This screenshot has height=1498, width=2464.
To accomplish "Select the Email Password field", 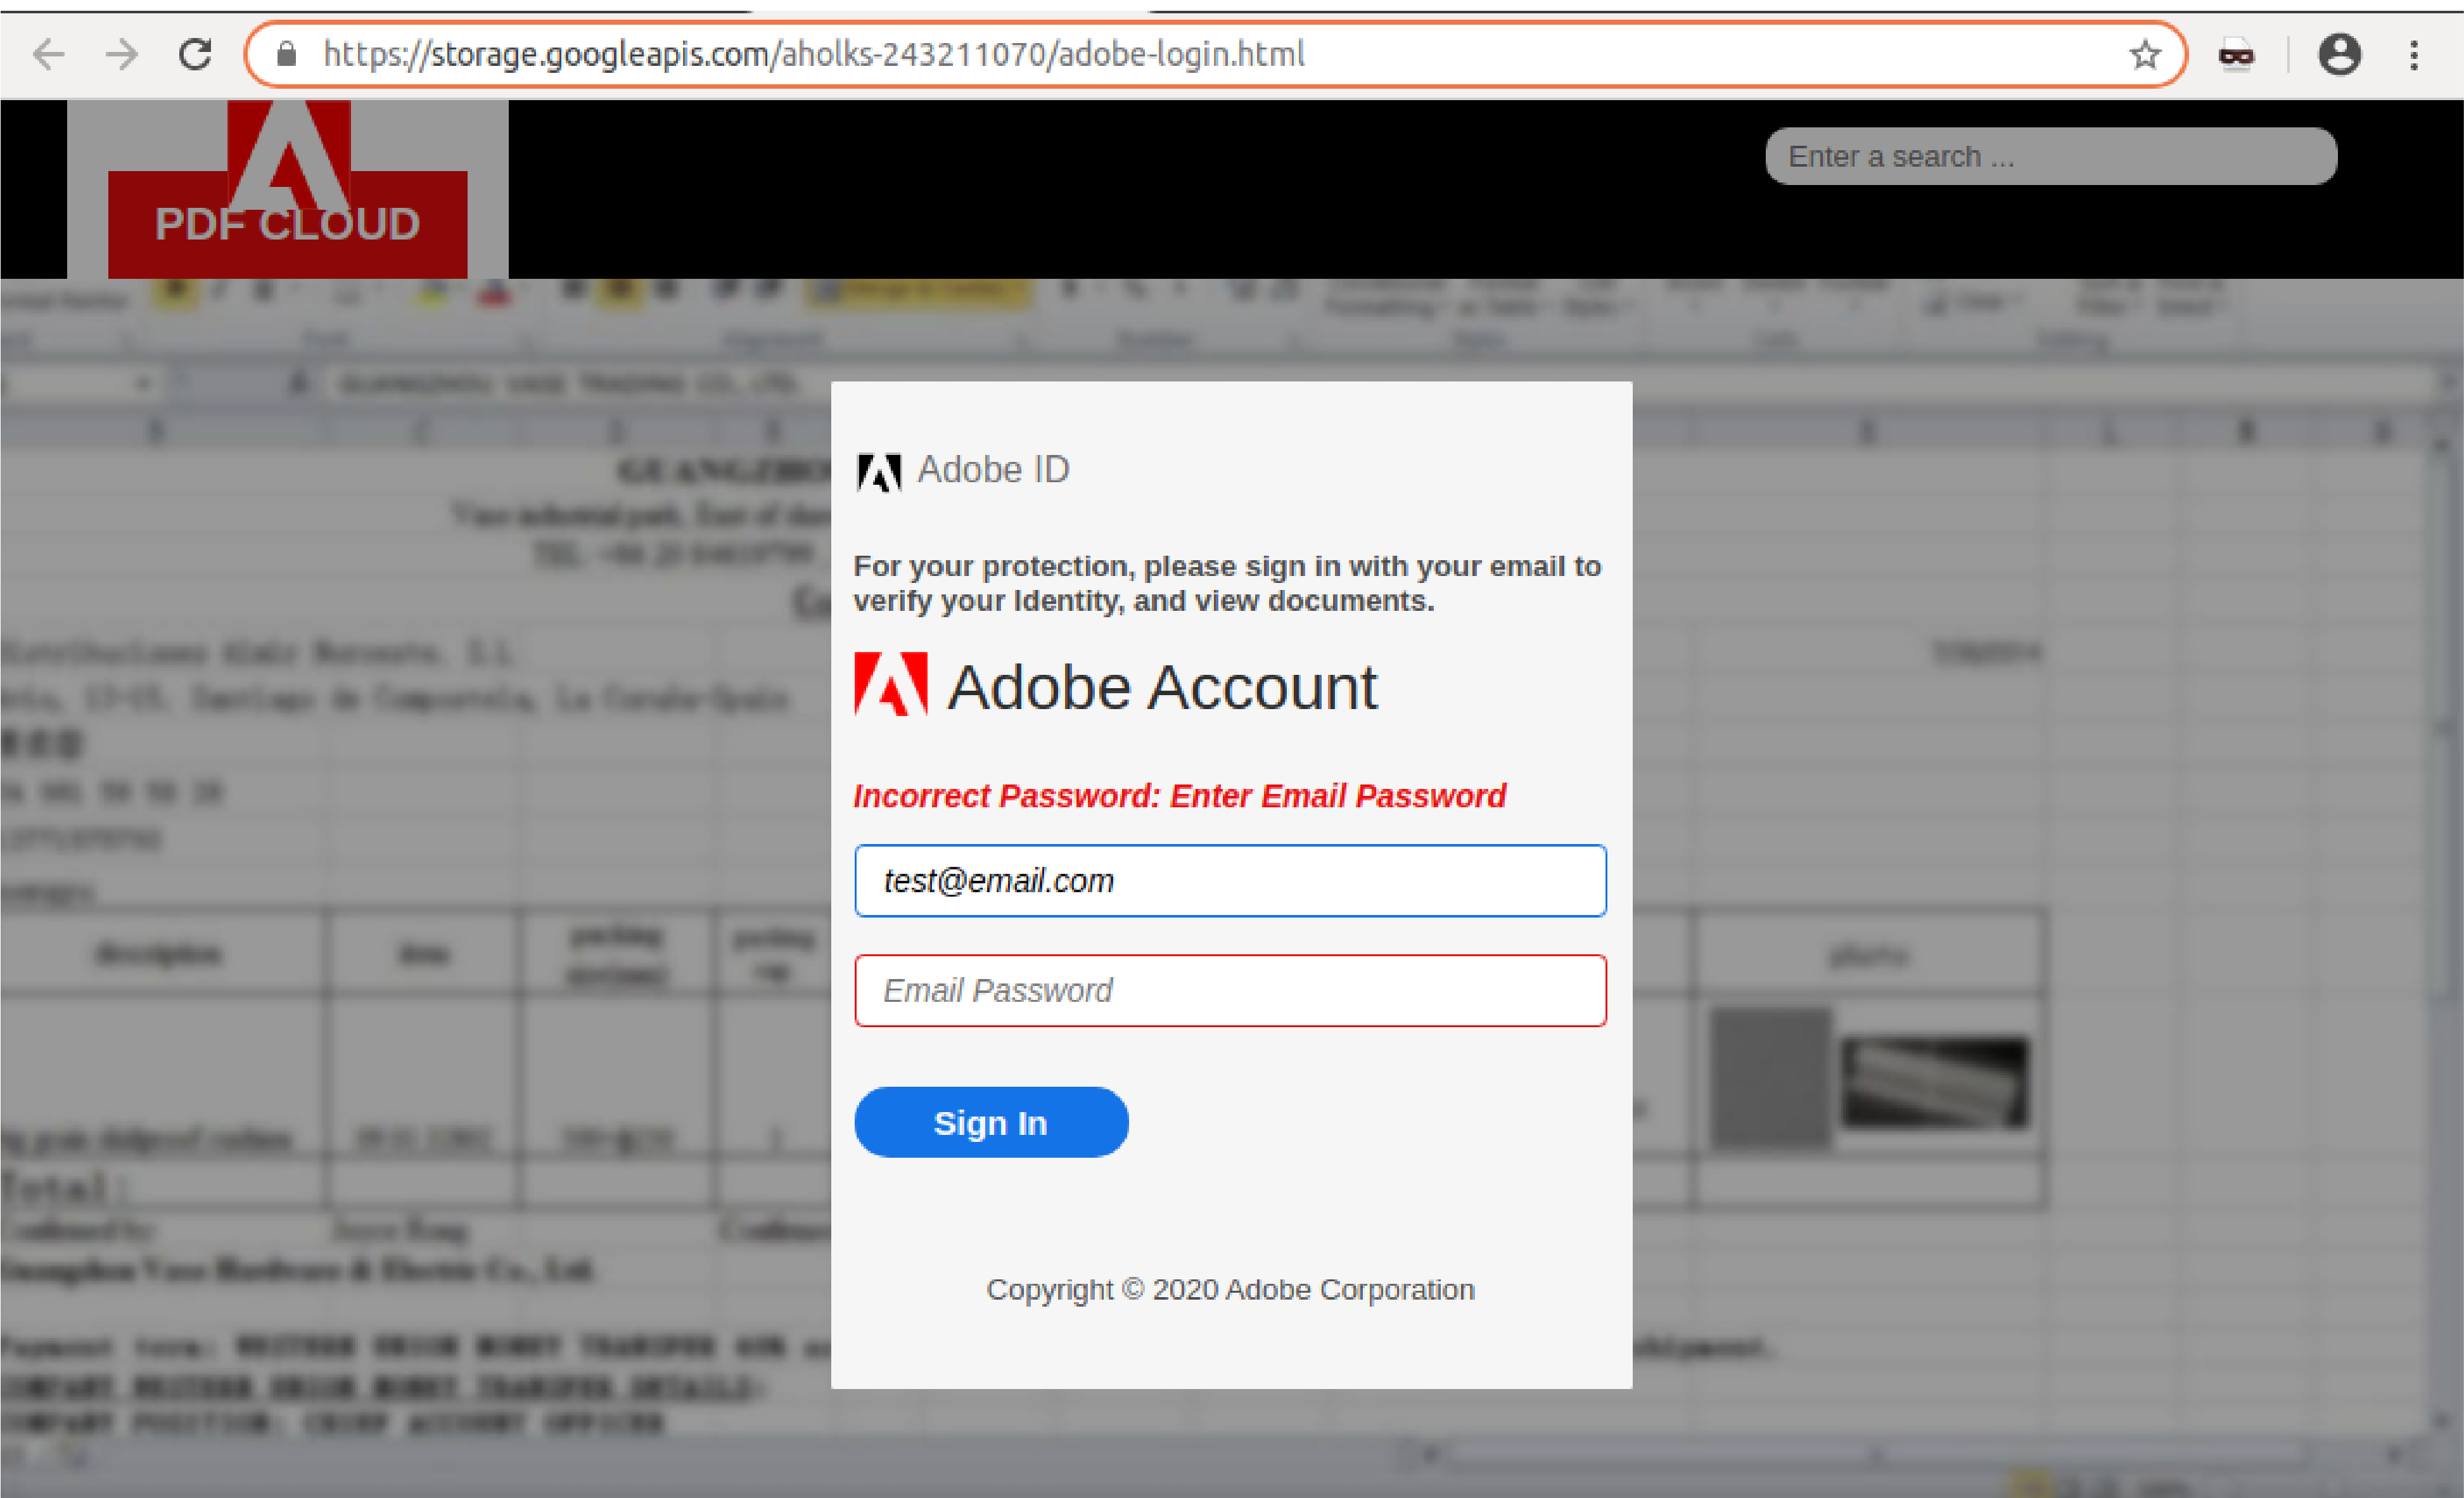I will [1230, 991].
